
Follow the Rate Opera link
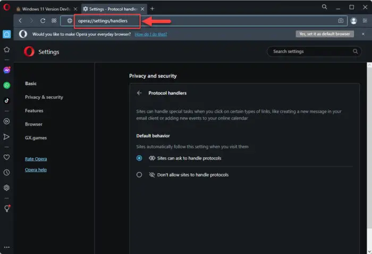36,159
